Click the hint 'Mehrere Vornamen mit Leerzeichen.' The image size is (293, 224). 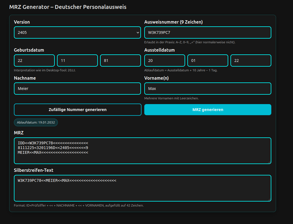coord(171,98)
